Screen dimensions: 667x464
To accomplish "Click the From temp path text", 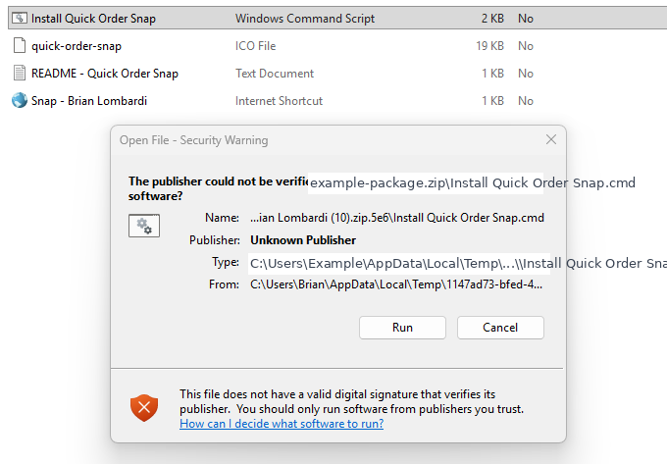I will pos(396,284).
